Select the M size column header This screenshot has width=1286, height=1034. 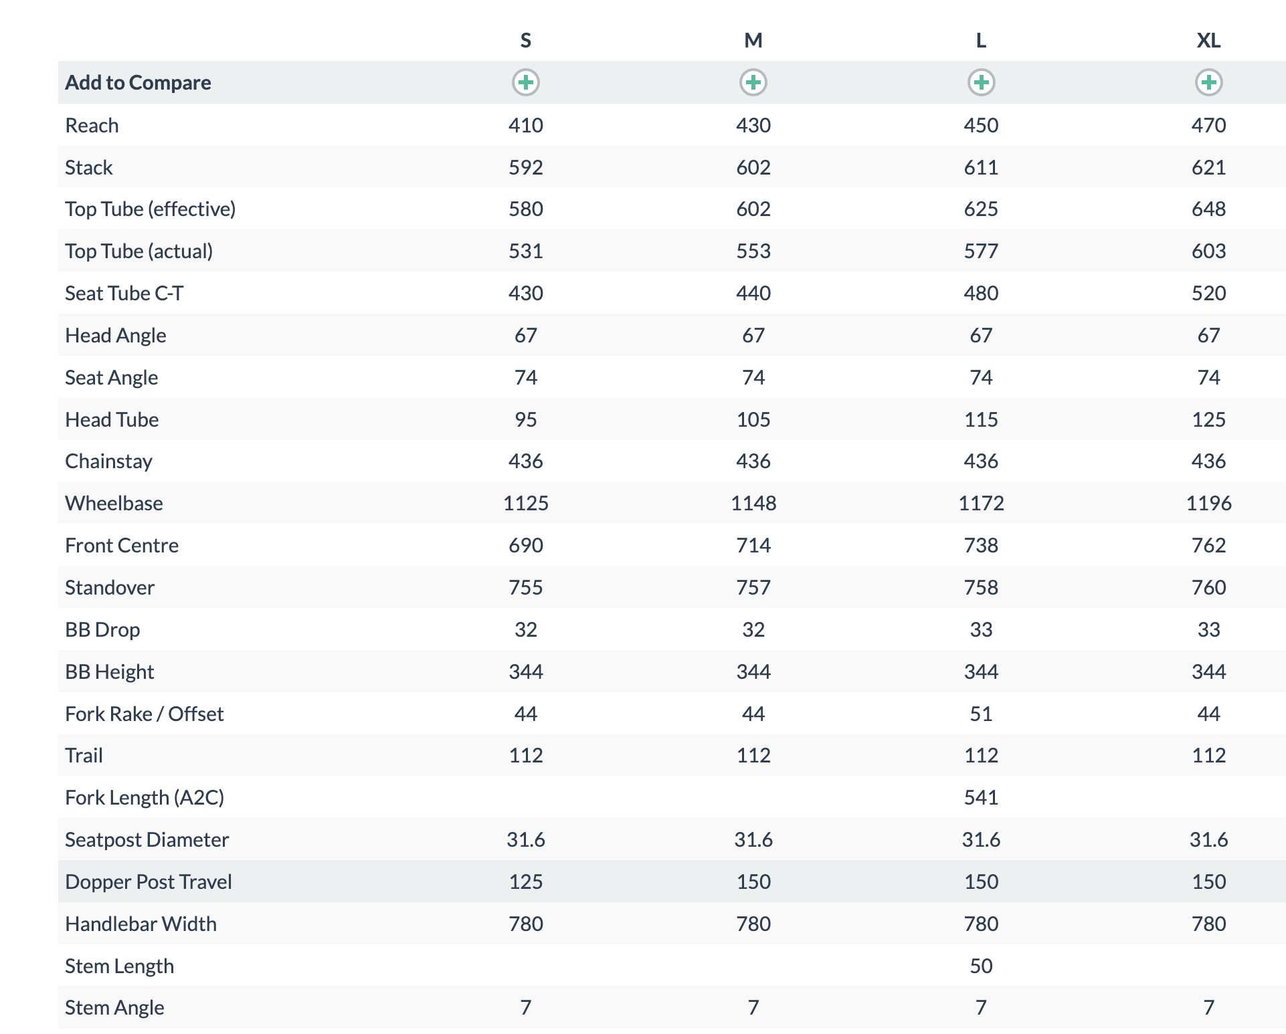tap(753, 41)
